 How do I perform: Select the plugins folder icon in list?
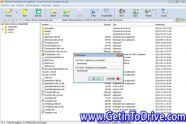point(43,31)
